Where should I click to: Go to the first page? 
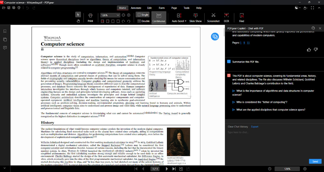coord(136,169)
